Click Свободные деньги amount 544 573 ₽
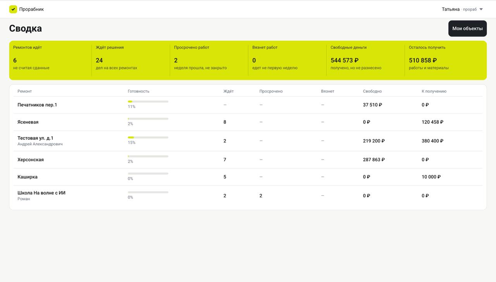Screen dimensions: 496x282 (x=344, y=60)
